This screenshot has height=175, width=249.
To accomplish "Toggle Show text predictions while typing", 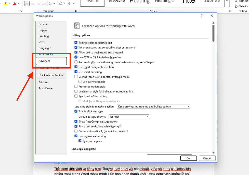I will click(76, 126).
